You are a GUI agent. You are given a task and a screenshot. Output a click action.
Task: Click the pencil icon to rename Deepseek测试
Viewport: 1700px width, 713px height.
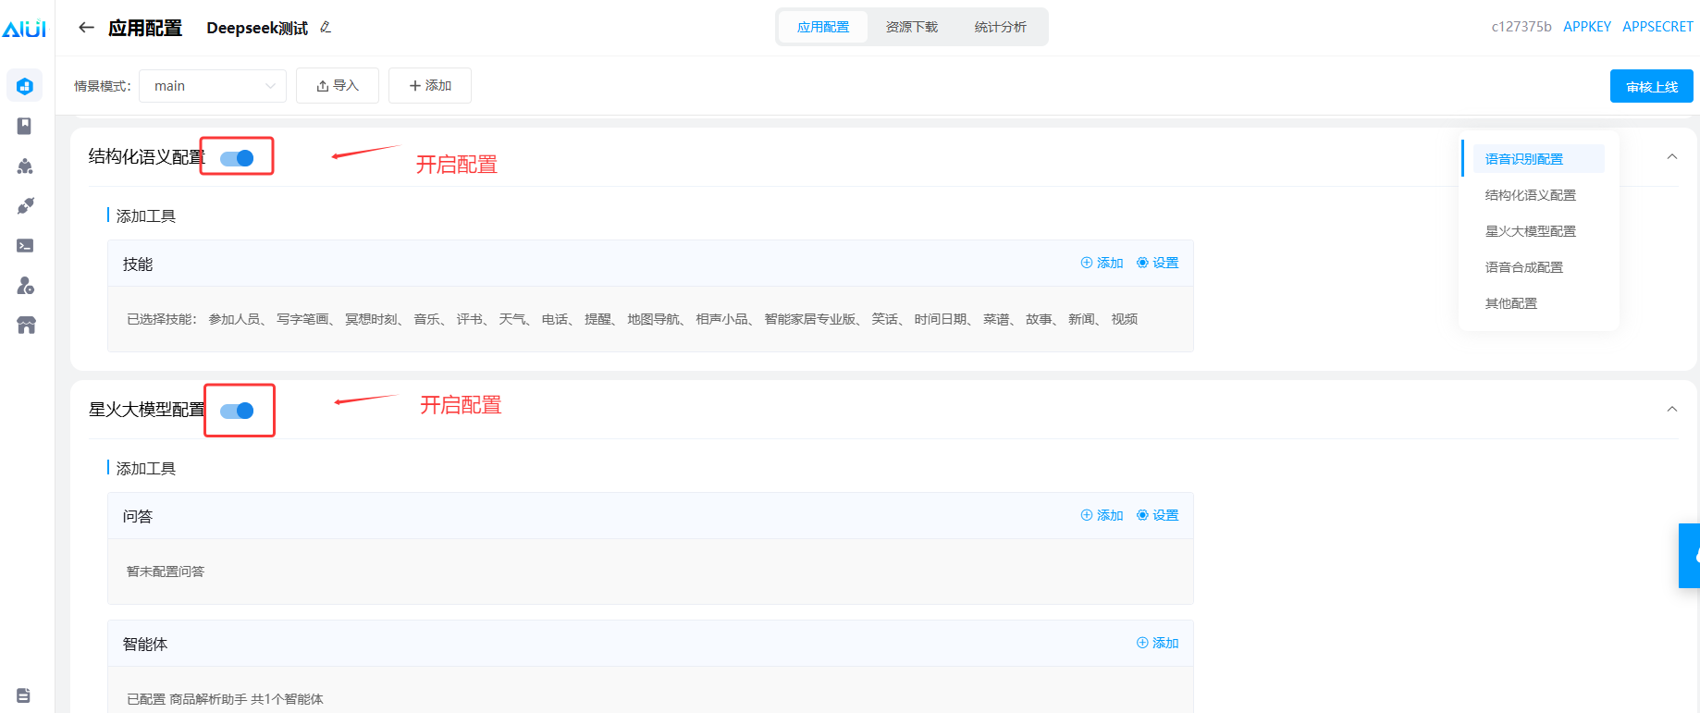326,28
